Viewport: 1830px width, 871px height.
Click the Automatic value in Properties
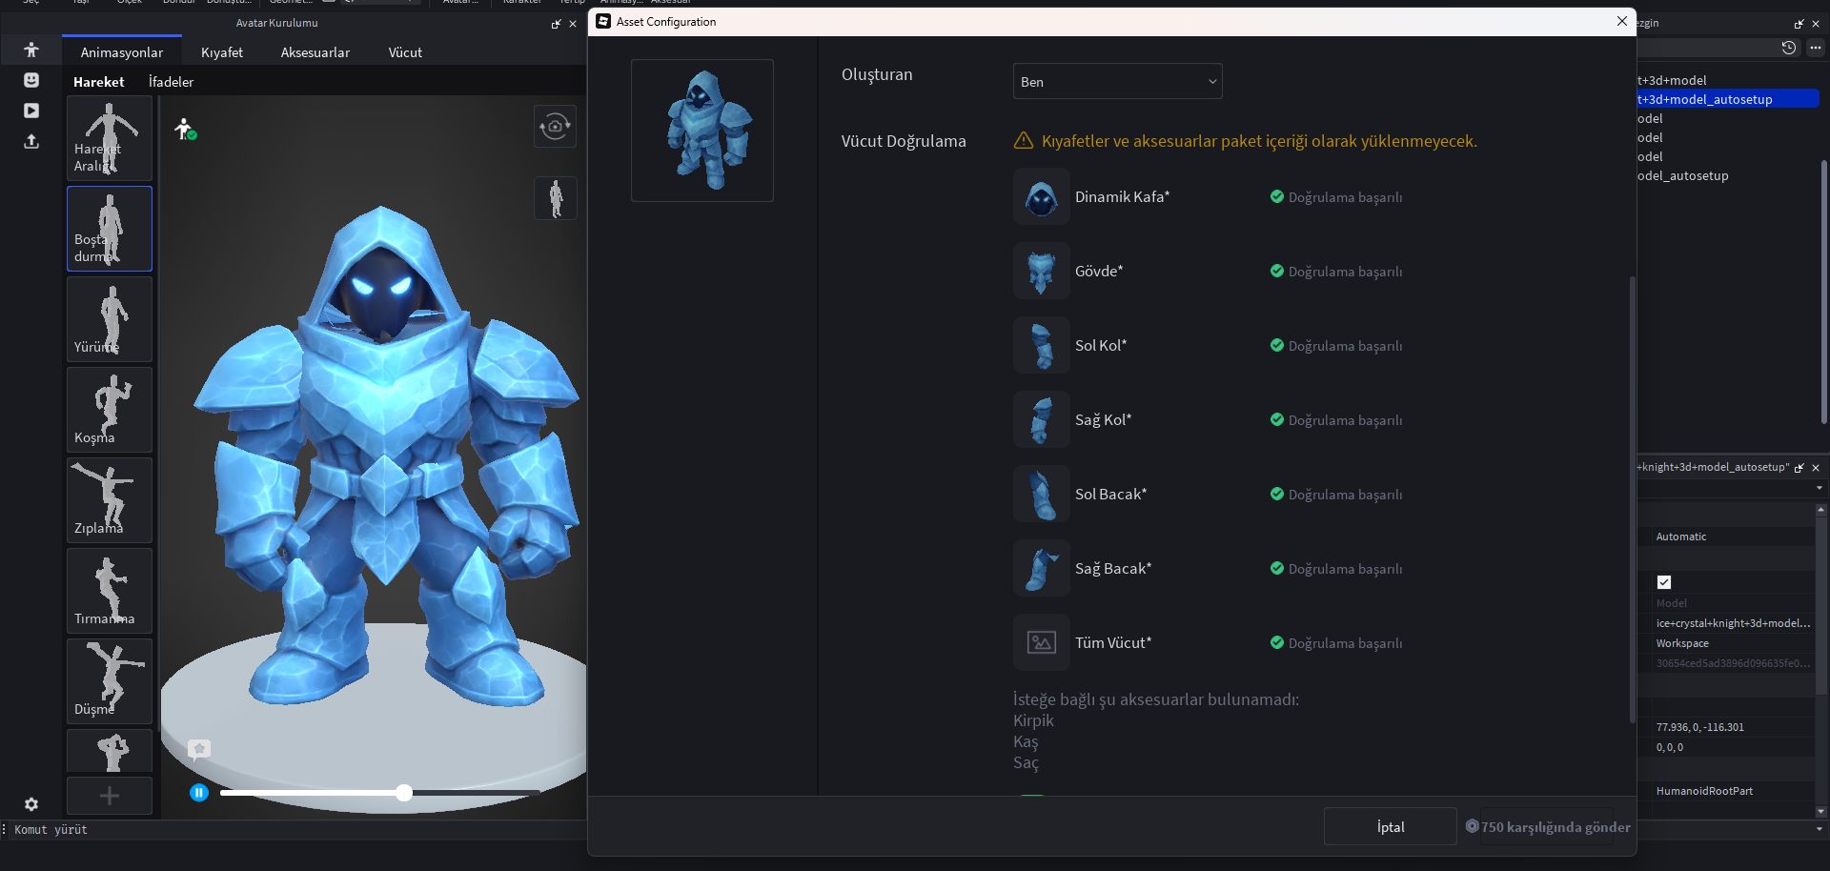1681,537
